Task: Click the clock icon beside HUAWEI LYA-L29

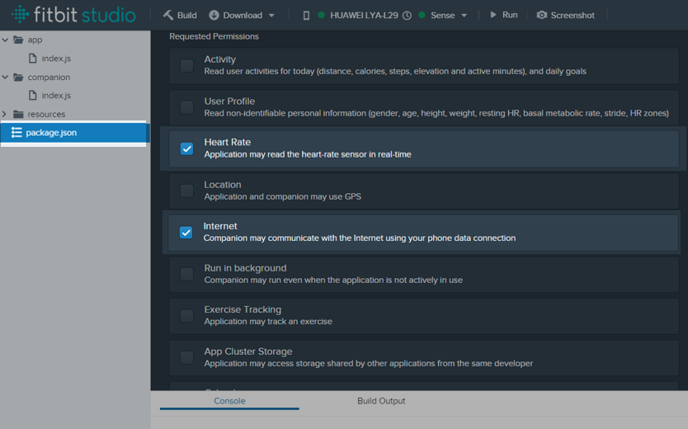Action: [x=408, y=16]
